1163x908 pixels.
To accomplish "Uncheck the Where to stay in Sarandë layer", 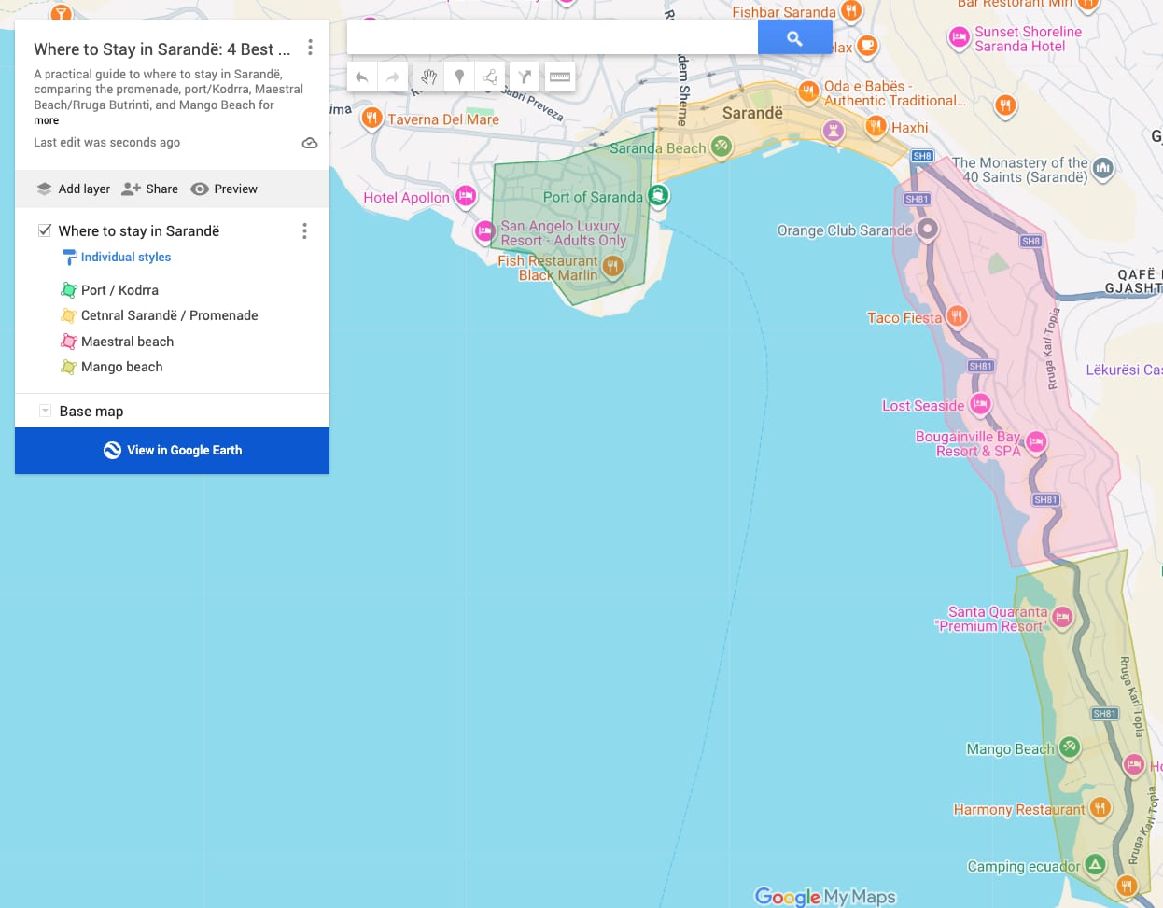I will pos(44,230).
